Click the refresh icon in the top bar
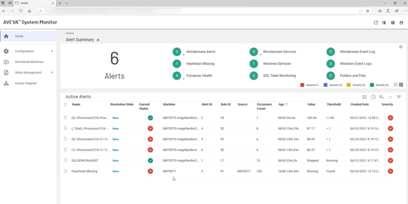Viewport: 408px width, 204px height. click(376, 22)
